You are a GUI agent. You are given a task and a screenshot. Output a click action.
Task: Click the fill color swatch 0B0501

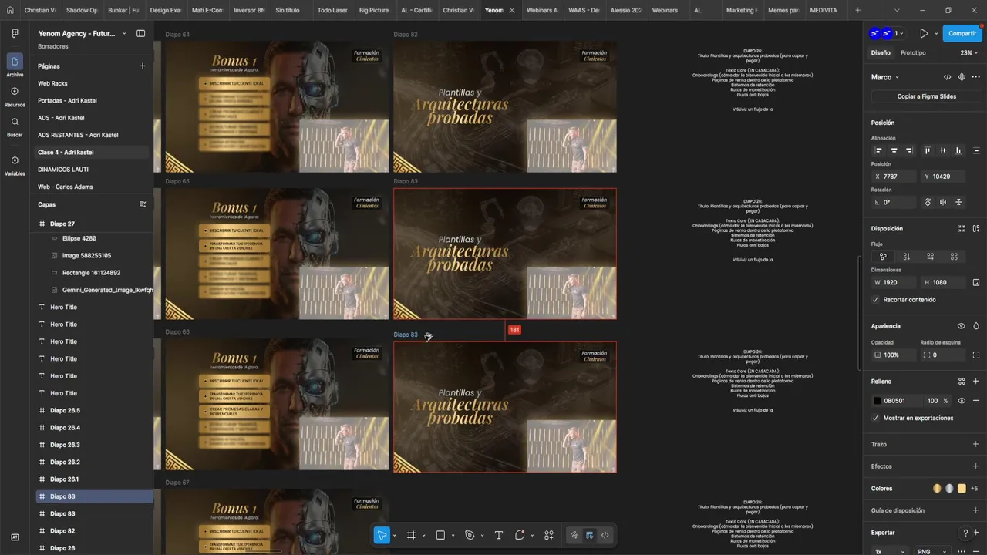click(x=877, y=401)
